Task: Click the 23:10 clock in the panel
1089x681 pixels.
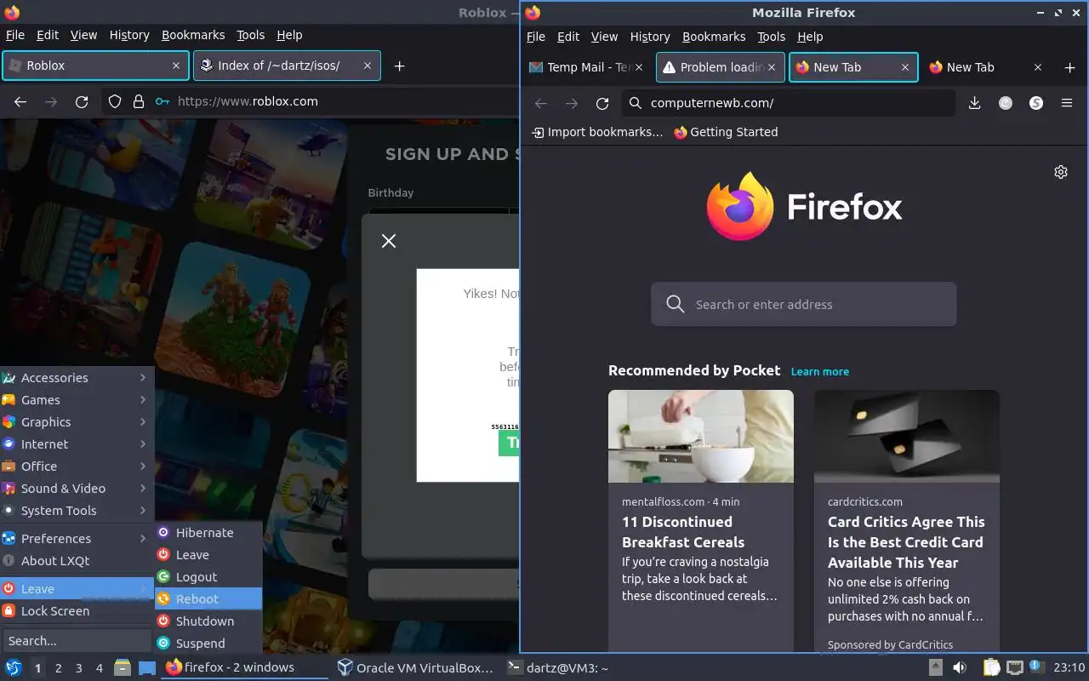Action: [x=1069, y=667]
